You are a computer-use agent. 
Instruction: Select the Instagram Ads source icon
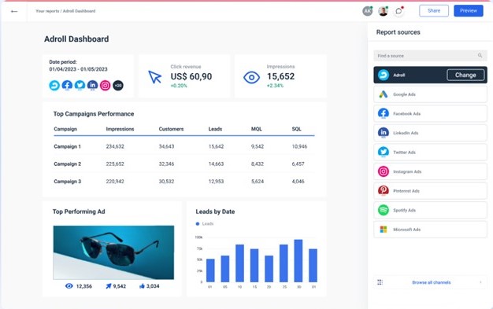point(384,171)
